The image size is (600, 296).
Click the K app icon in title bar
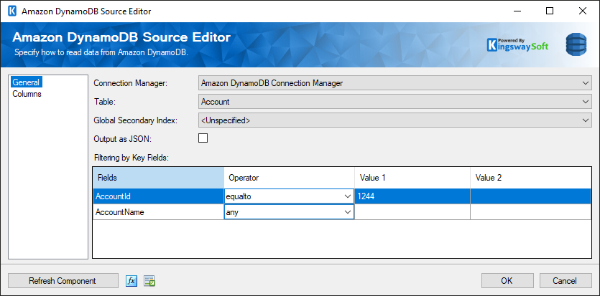12,11
